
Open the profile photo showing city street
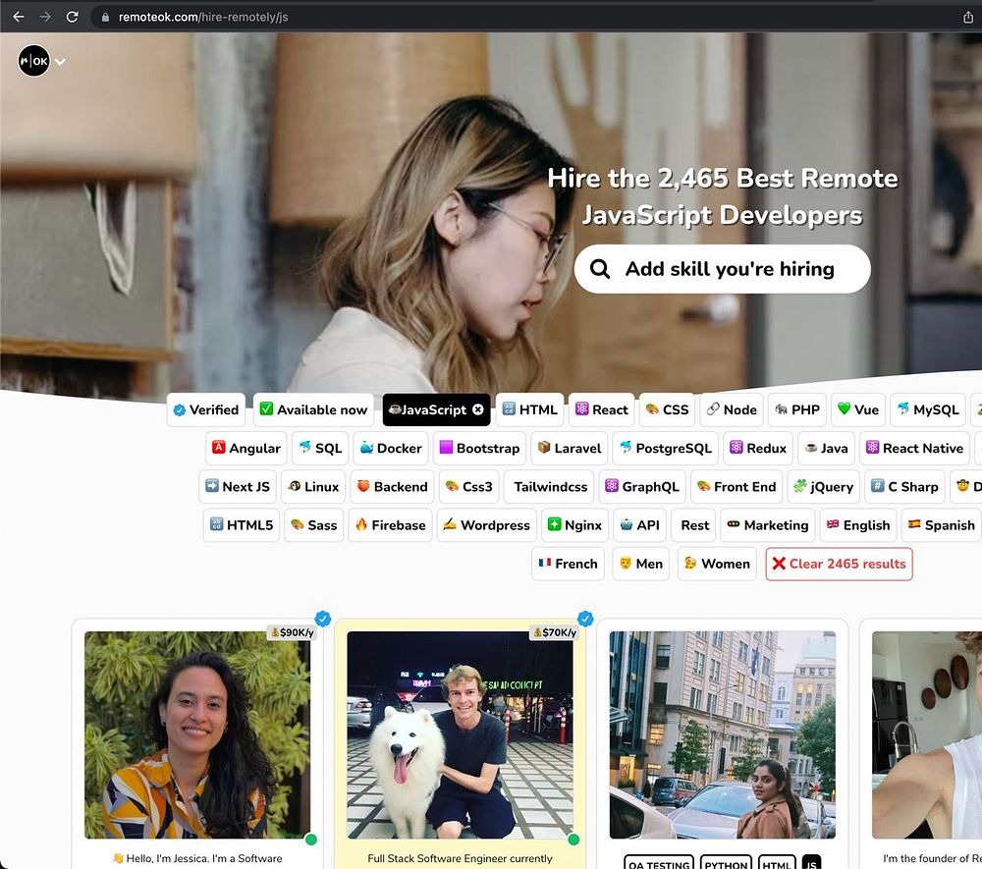[723, 734]
